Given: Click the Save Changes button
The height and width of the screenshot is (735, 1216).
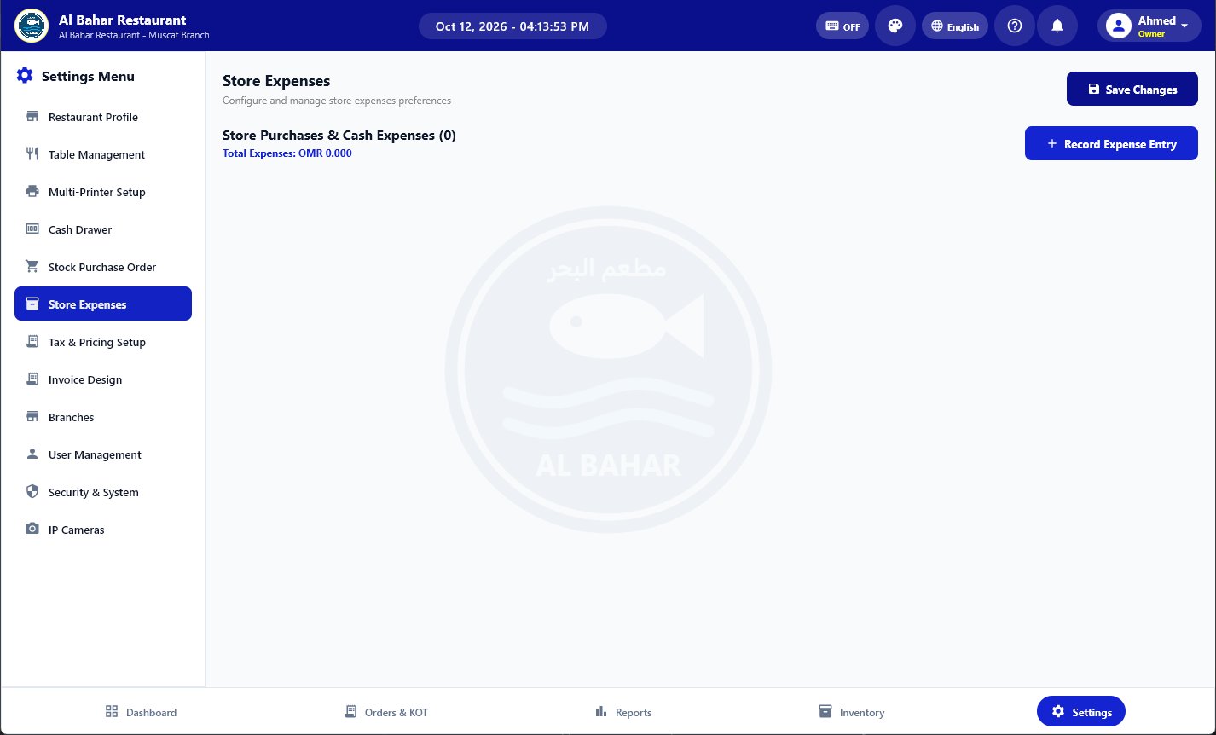Looking at the screenshot, I should pos(1132,89).
